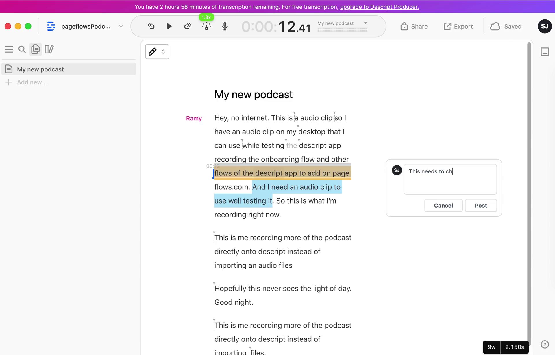Viewport: 555px width, 355px height.
Task: Open the media library icon
Action: click(x=49, y=49)
